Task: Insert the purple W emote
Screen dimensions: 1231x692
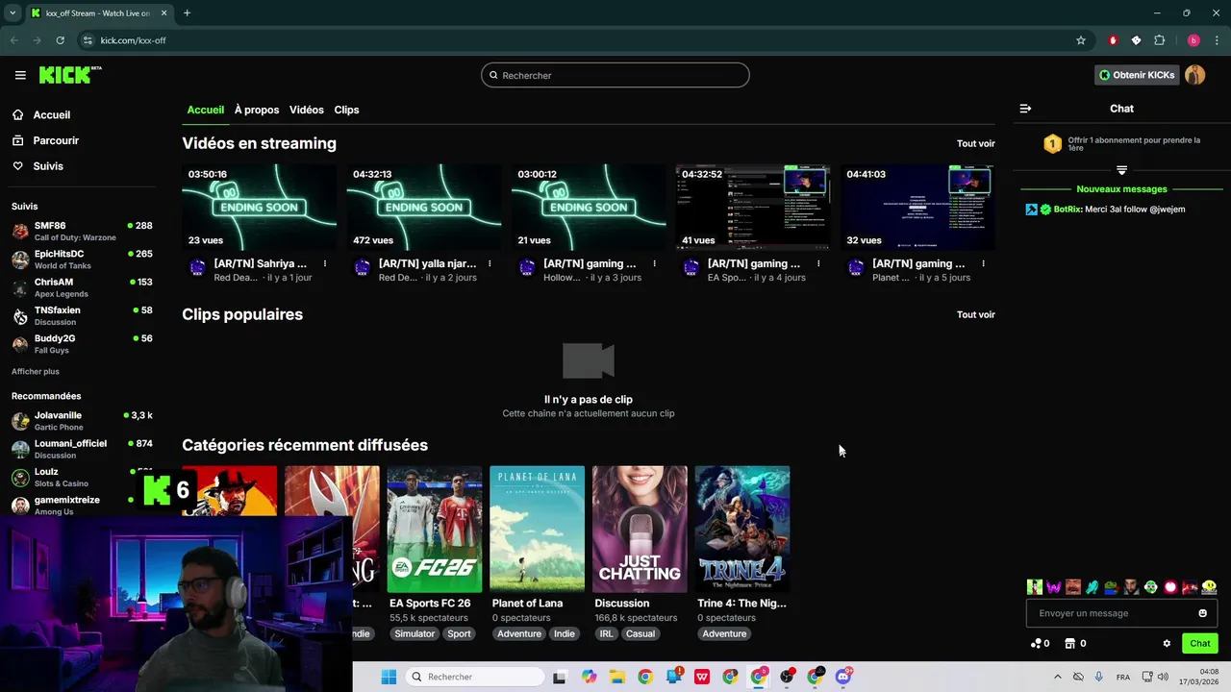Action: coord(1054,587)
